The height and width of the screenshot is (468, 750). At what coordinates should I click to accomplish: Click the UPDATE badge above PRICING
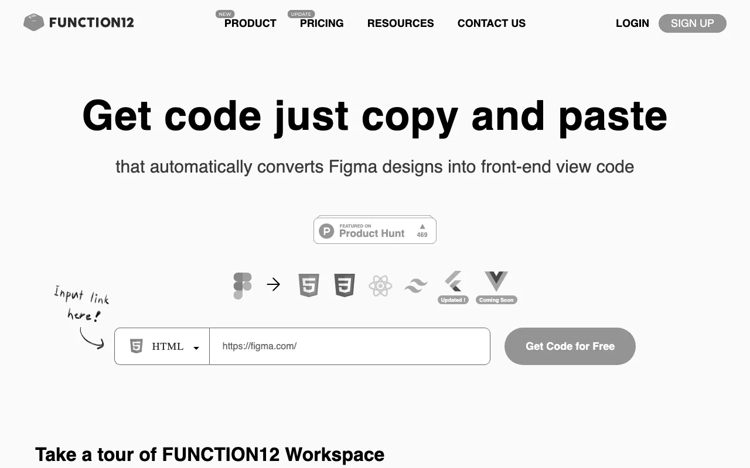301,14
